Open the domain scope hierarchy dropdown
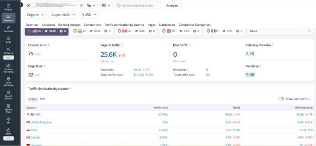 tap(91, 6)
